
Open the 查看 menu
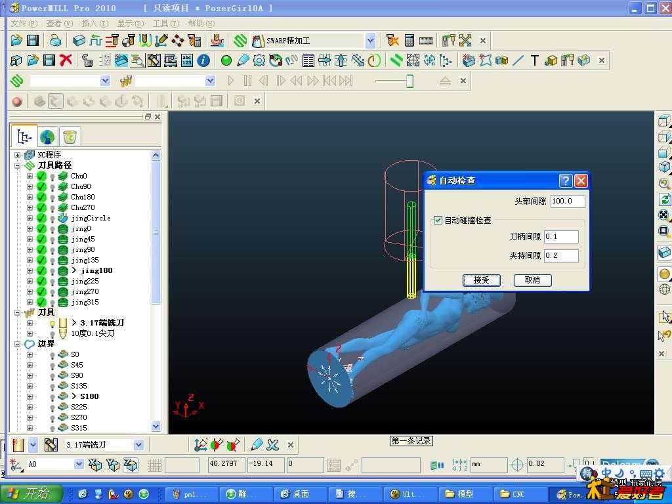click(59, 23)
